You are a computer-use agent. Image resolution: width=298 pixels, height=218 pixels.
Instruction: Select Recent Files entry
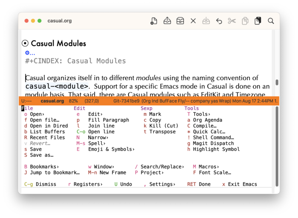click(x=44, y=137)
